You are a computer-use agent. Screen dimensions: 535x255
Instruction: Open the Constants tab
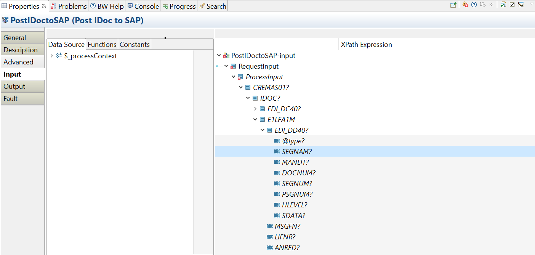(x=135, y=45)
